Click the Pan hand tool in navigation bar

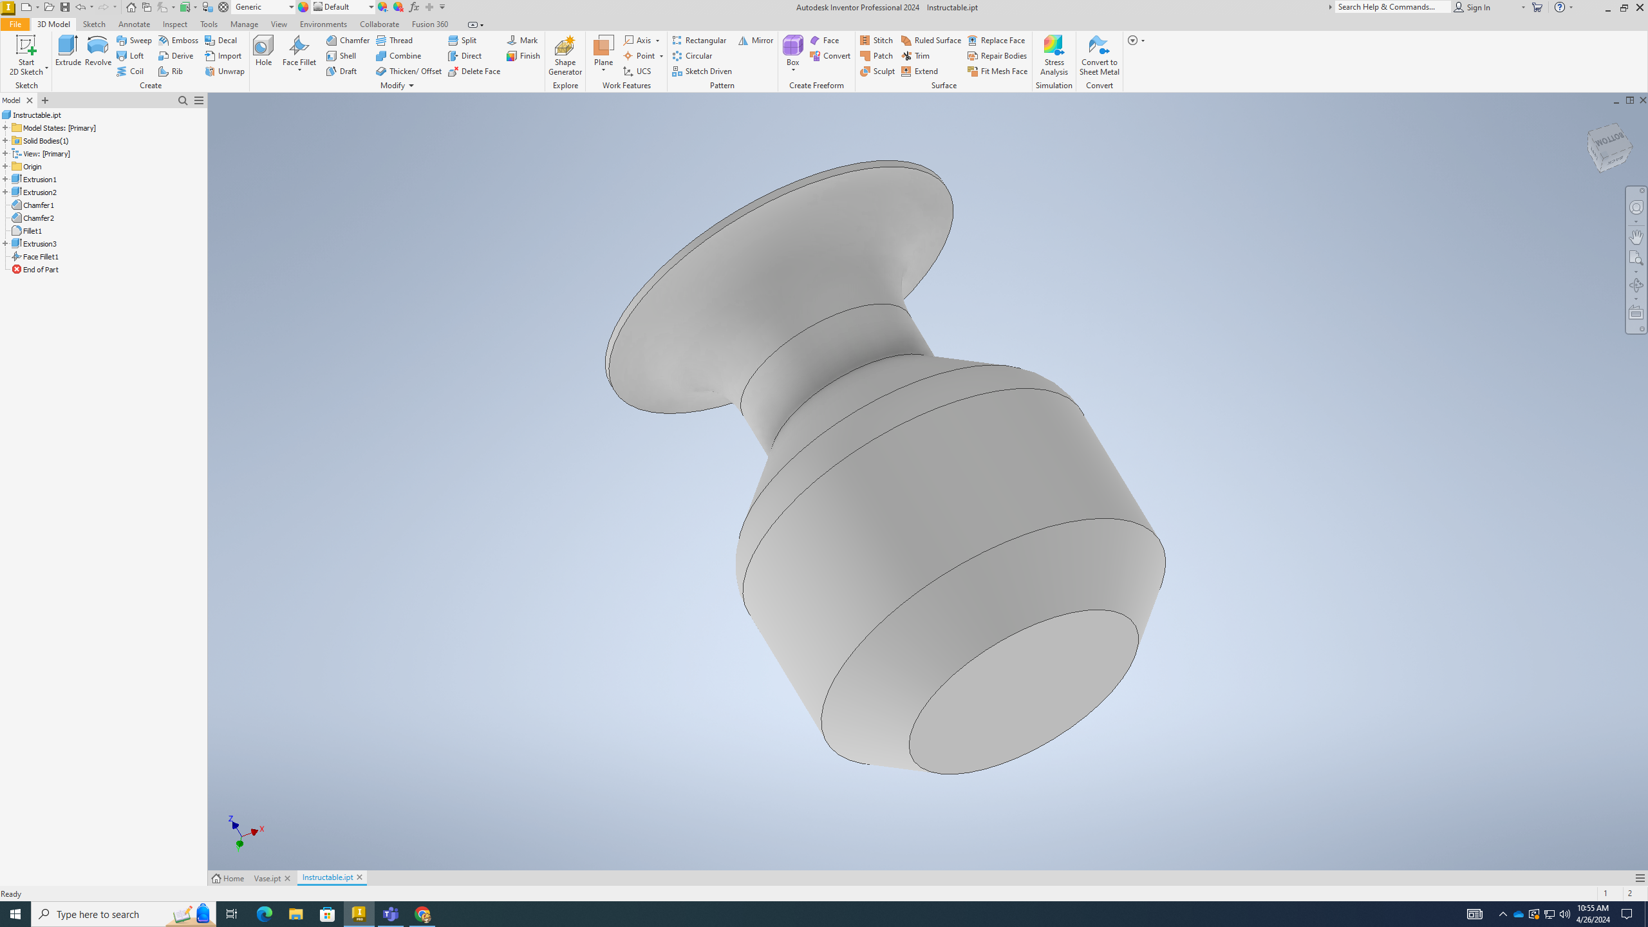[1636, 237]
